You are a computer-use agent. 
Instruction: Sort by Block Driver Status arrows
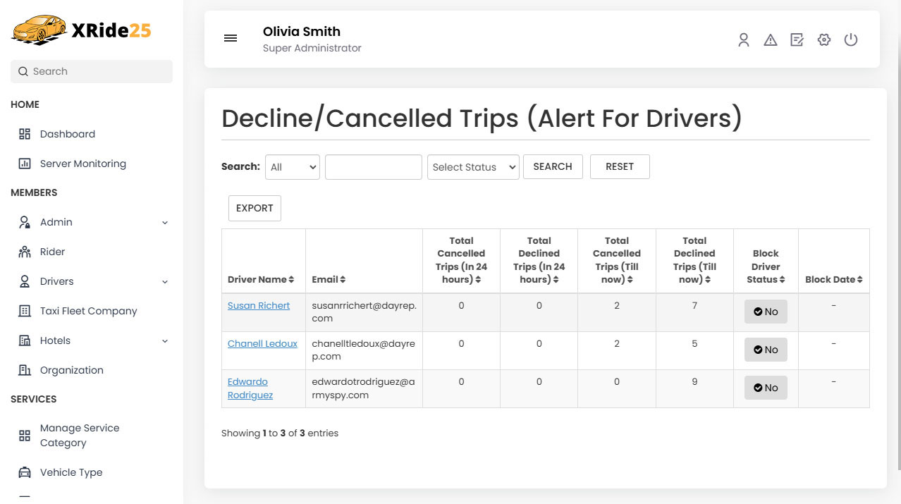(783, 280)
